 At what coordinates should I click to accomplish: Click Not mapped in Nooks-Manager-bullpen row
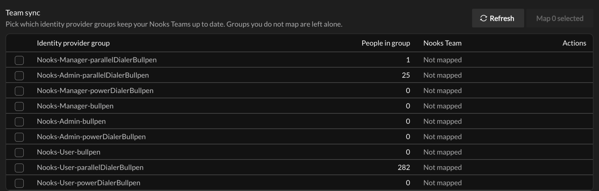(443, 106)
